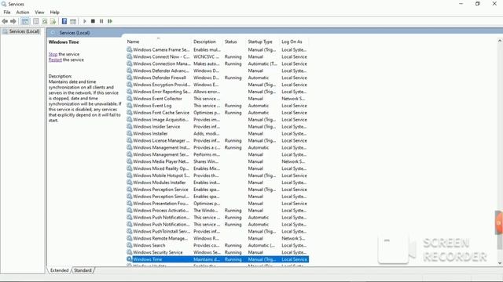Select the Windows Event Collector service
The image size is (503, 282).
(x=217, y=99)
